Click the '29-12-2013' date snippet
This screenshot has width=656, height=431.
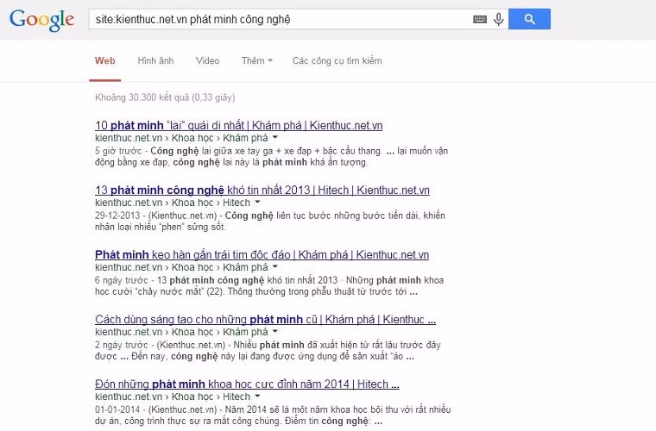117,215
